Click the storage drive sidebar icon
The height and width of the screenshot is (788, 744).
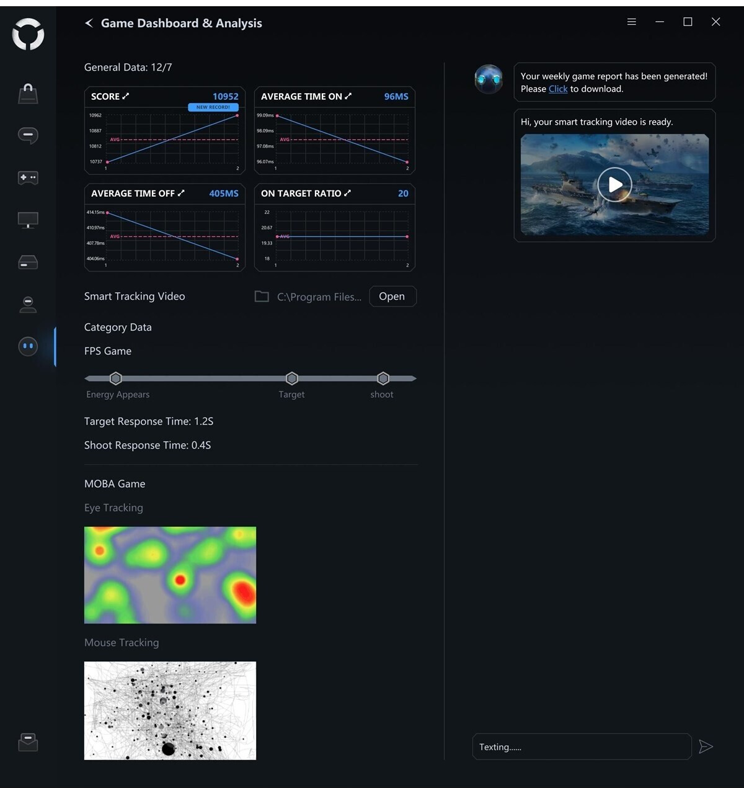(28, 262)
